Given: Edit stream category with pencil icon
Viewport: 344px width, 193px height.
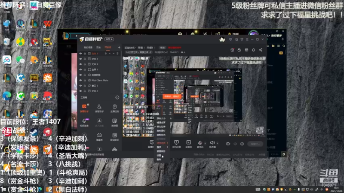Looking at the screenshot, I should coord(150,52).
